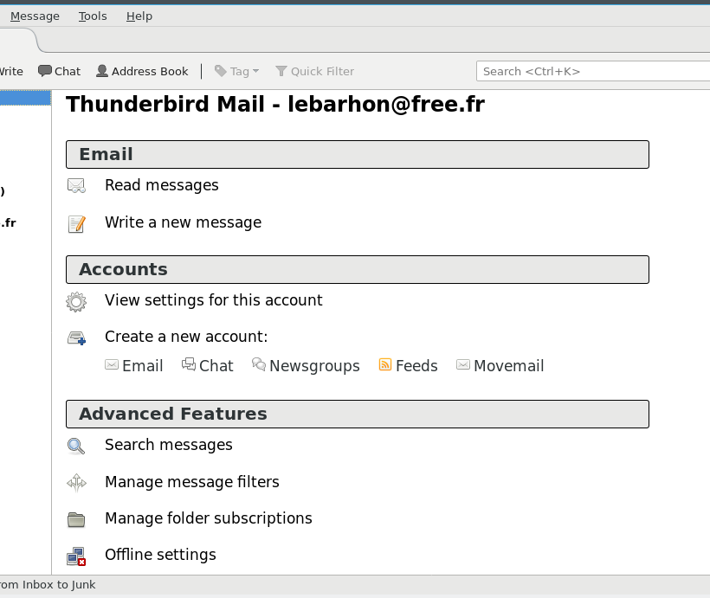Click the envelope icon beside Email account
This screenshot has height=598, width=710.
click(x=112, y=365)
